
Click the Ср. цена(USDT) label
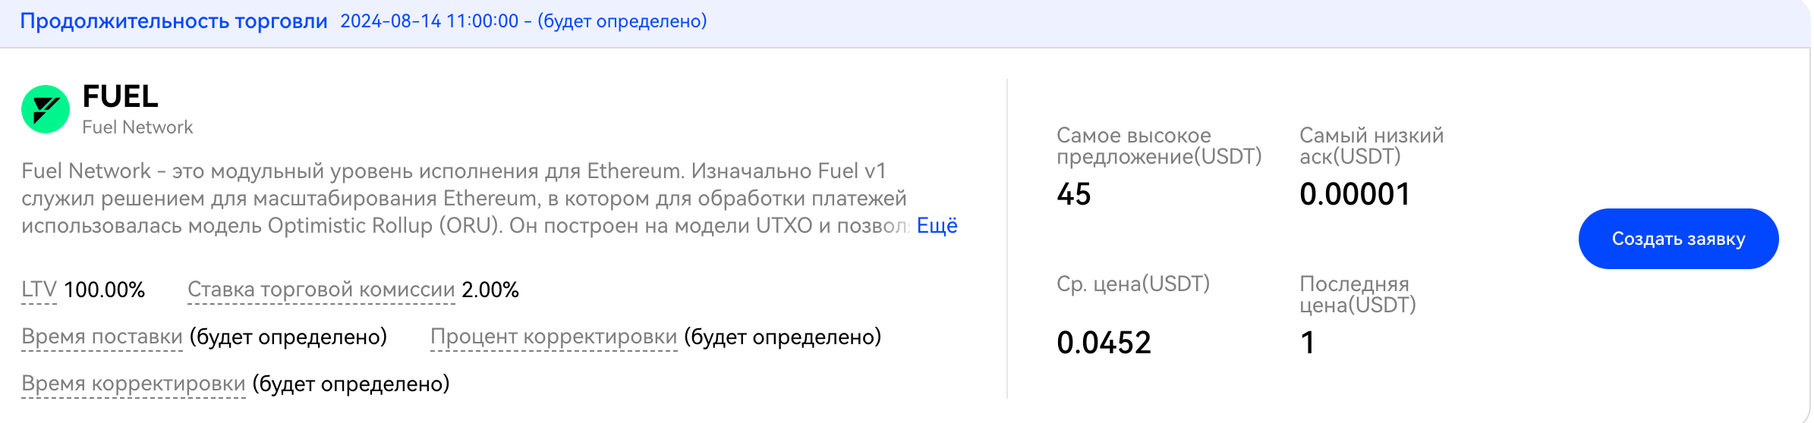[x=1133, y=284]
